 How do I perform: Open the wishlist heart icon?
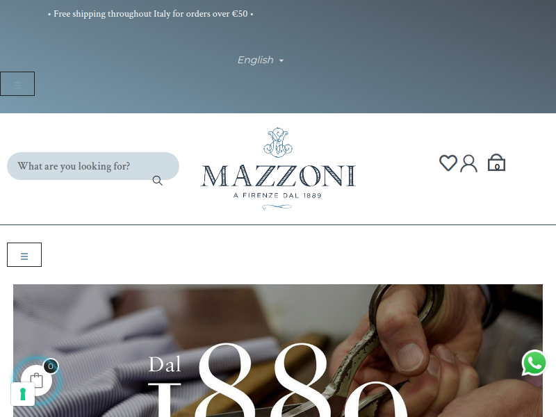pyautogui.click(x=448, y=163)
